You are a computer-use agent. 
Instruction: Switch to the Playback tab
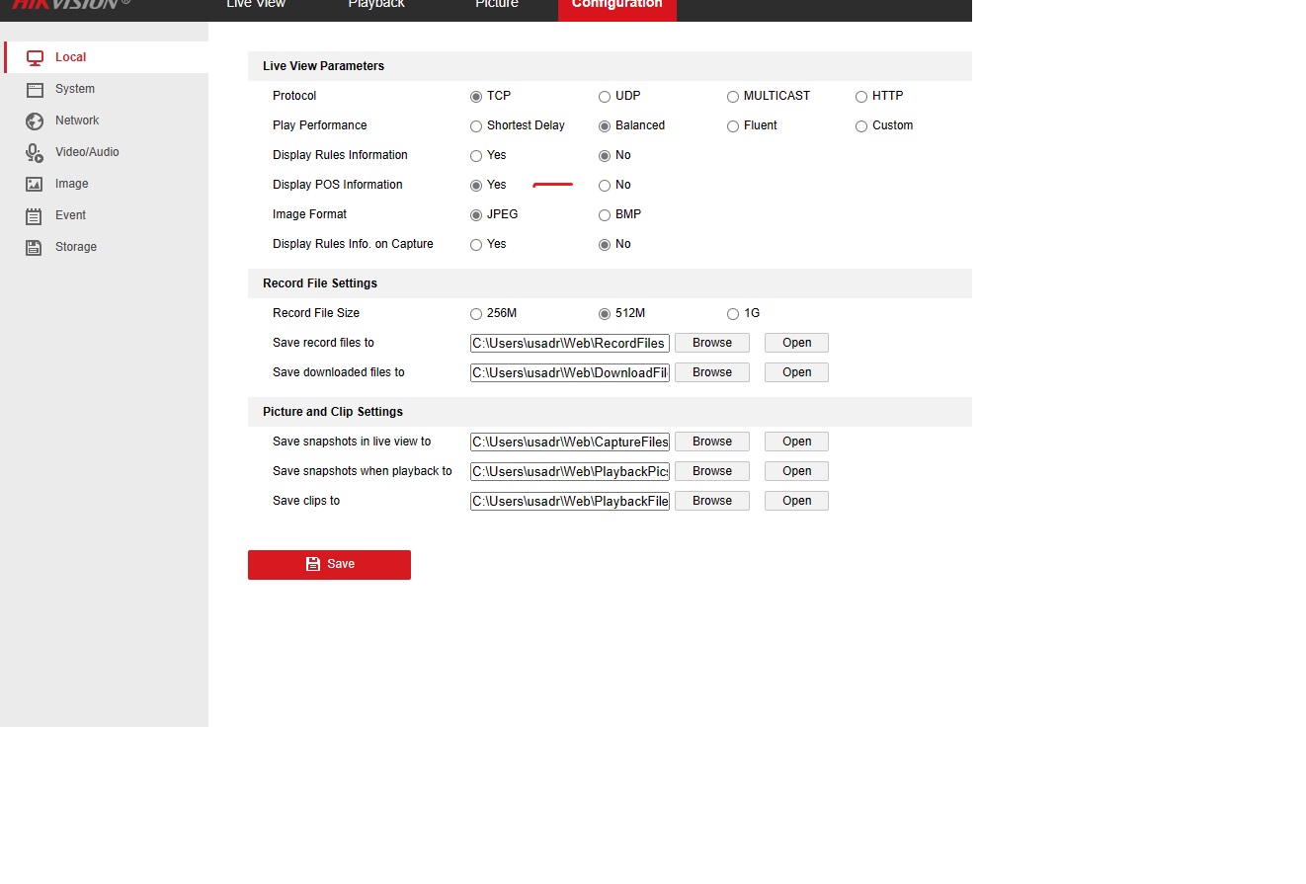pos(376,5)
